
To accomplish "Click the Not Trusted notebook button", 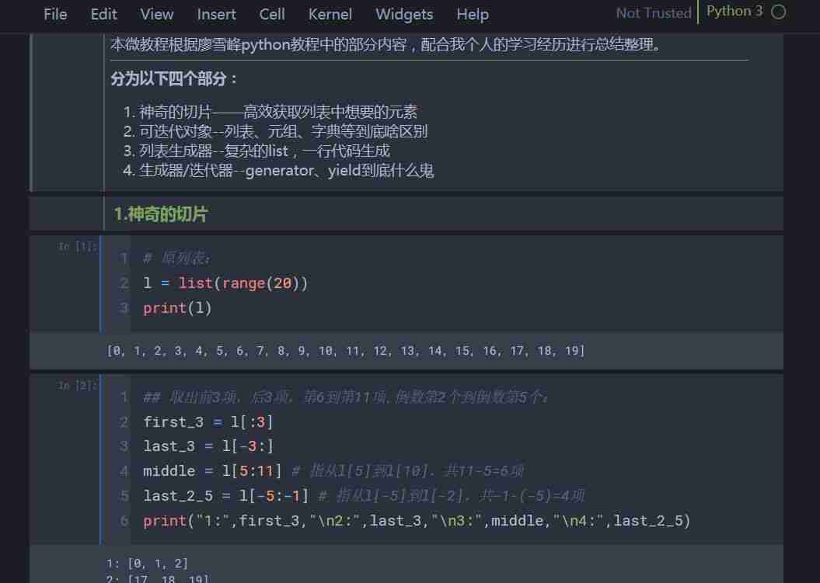I will (x=654, y=12).
